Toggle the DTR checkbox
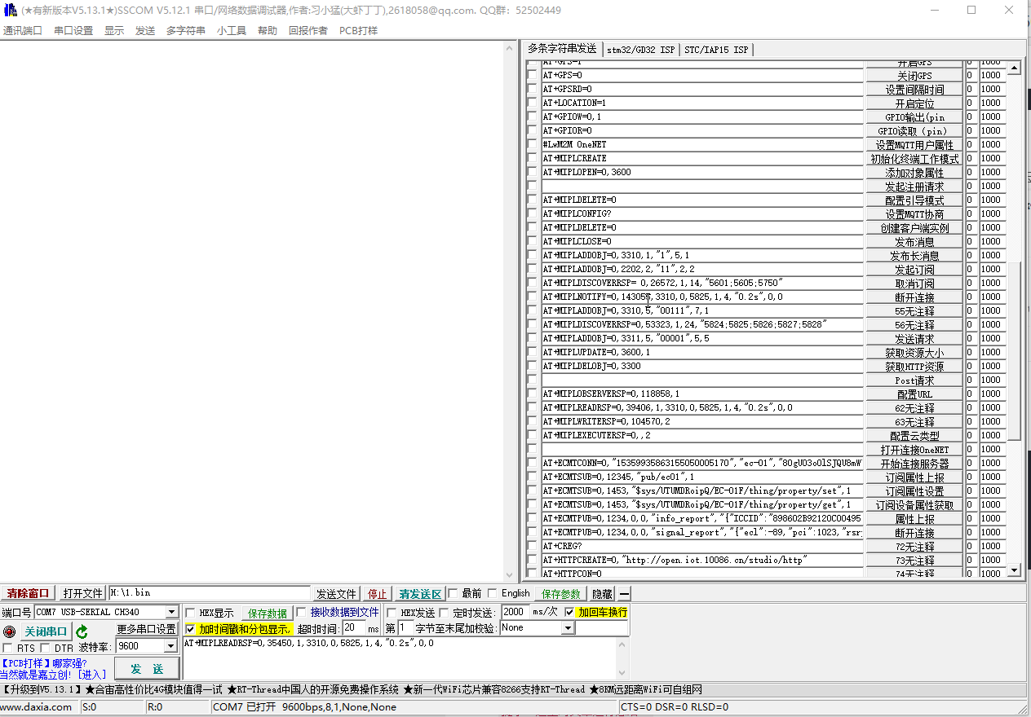The image size is (1031, 717). pyautogui.click(x=46, y=649)
